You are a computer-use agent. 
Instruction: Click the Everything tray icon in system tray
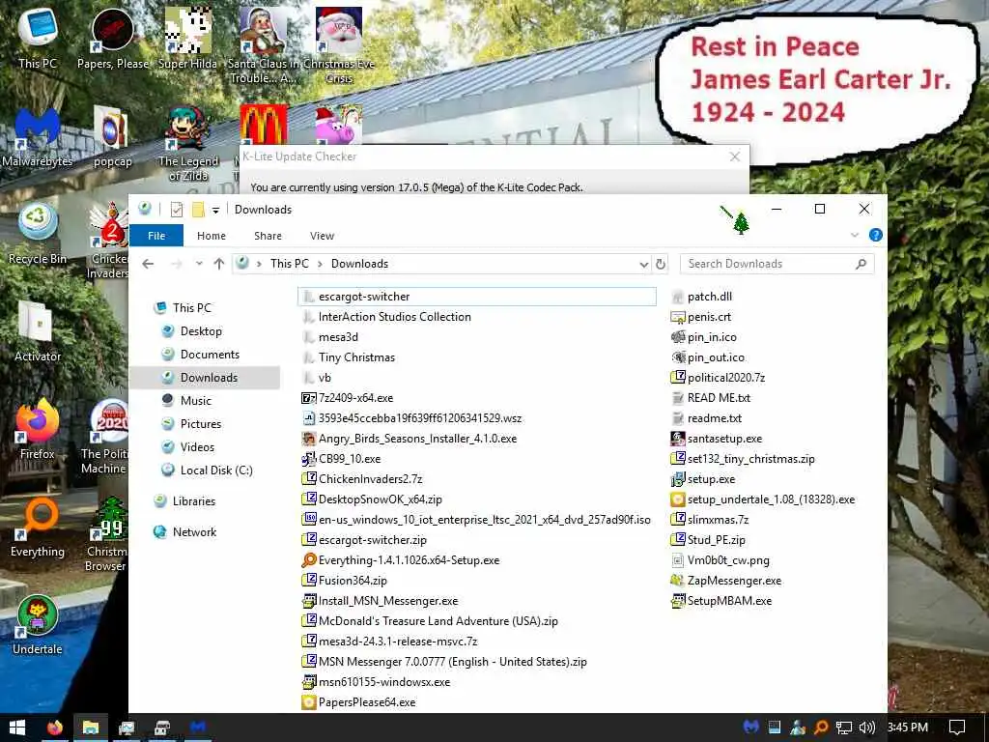821,728
